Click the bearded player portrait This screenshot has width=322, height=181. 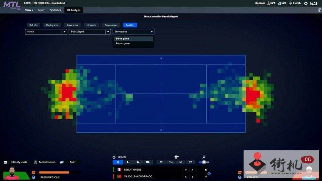point(12,173)
